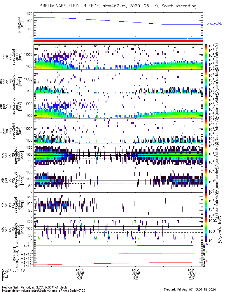Screen dimensions: 226x292
Task: Click the '1308' time tick label
Action: pos(135,270)
